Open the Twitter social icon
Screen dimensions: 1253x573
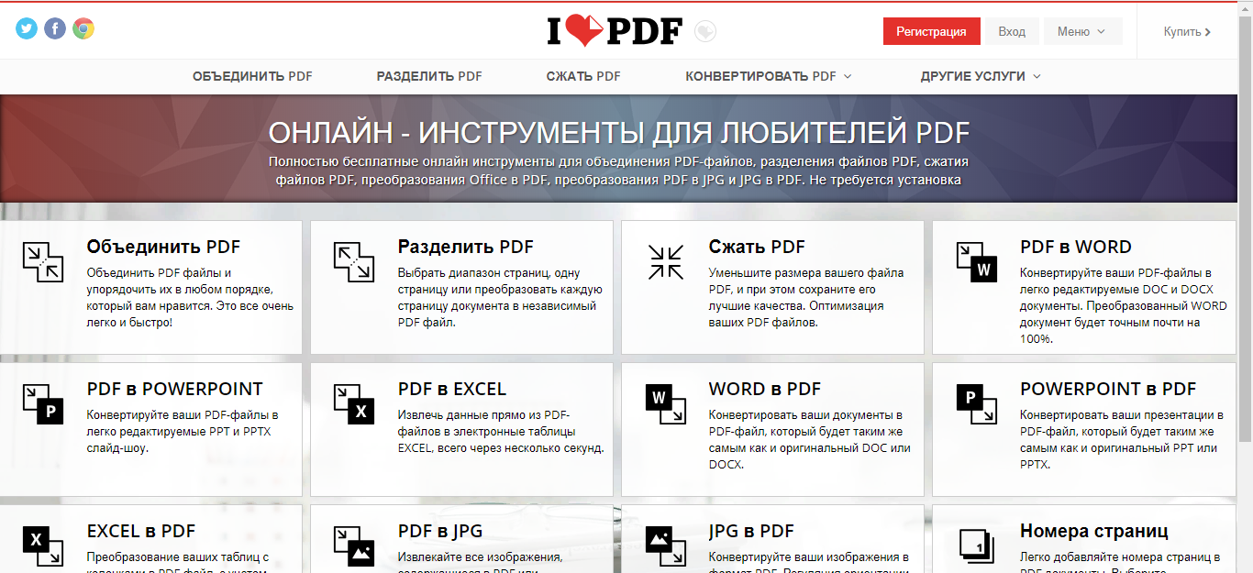coord(27,29)
